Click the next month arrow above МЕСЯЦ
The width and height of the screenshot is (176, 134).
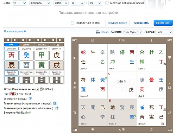pyautogui.click(x=45, y=40)
